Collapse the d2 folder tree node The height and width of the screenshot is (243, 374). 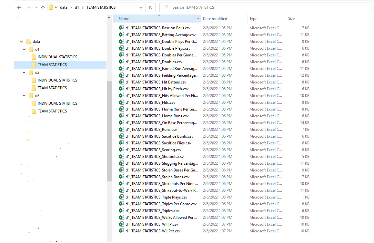pyautogui.click(x=24, y=73)
